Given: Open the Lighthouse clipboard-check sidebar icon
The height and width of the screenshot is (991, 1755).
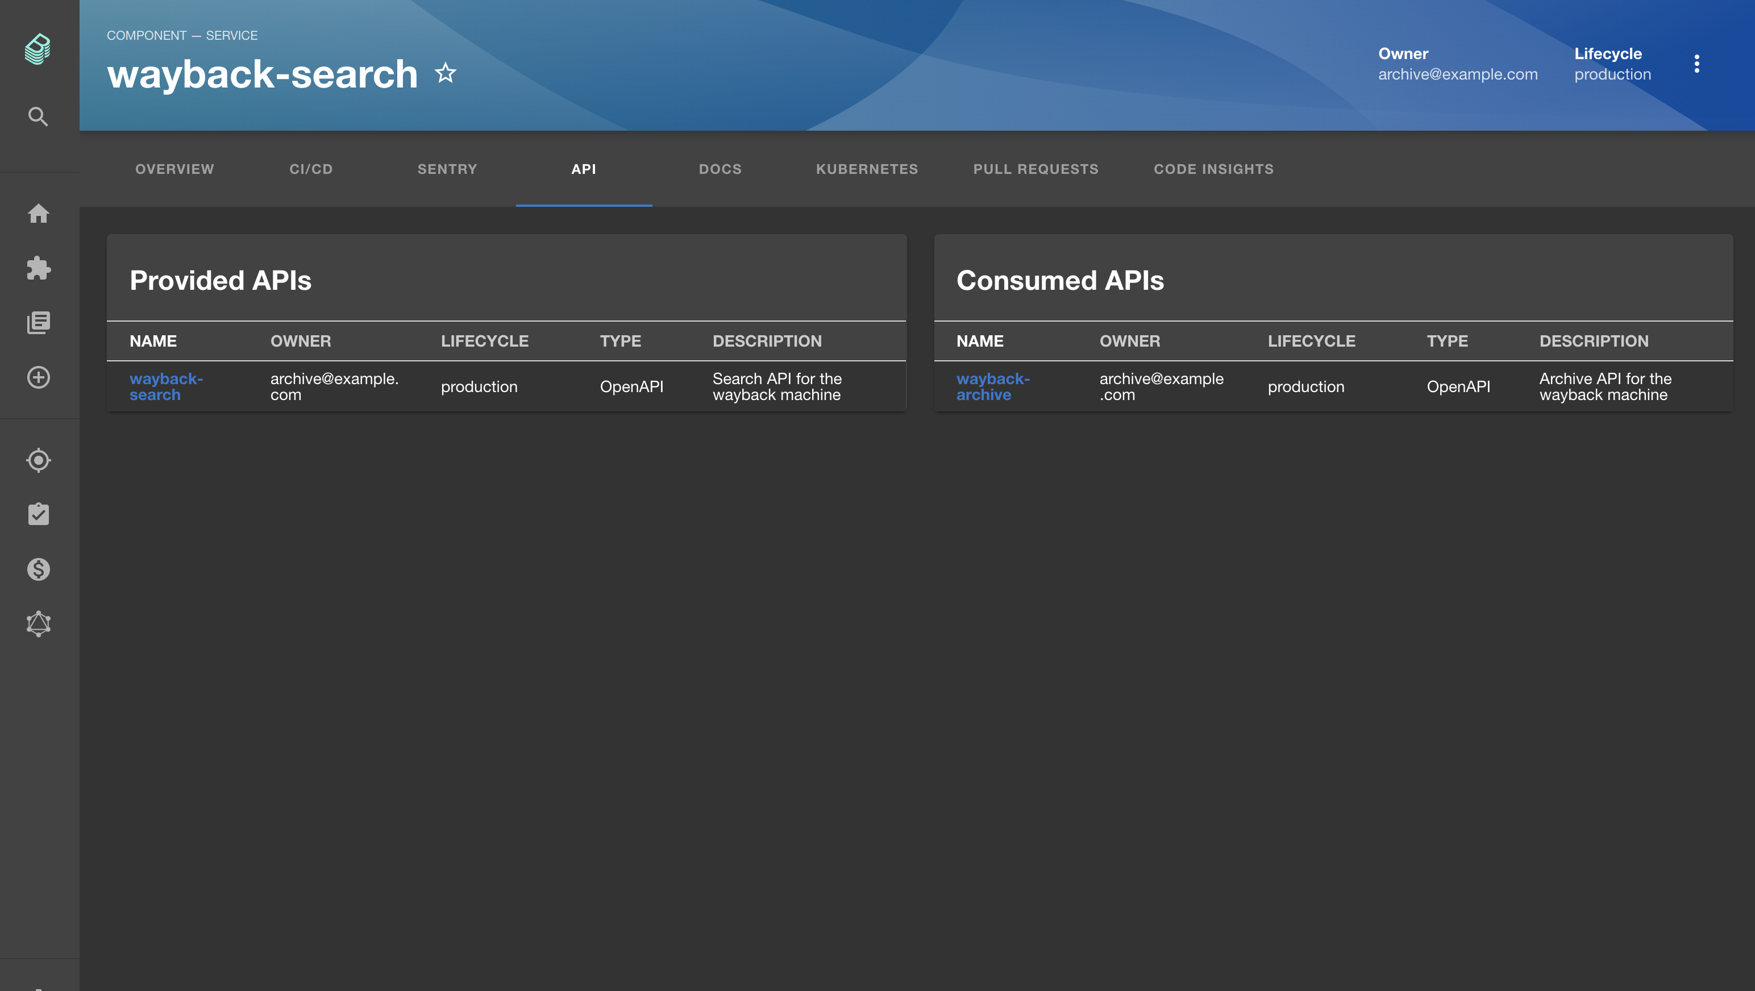Looking at the screenshot, I should coord(38,514).
